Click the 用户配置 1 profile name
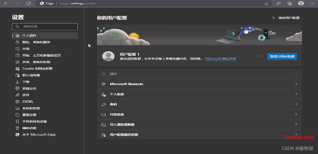 (129, 54)
